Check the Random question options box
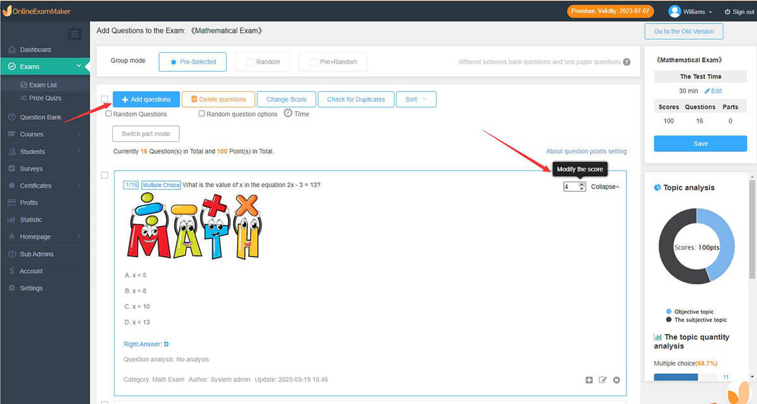This screenshot has height=404, width=757. click(x=202, y=113)
